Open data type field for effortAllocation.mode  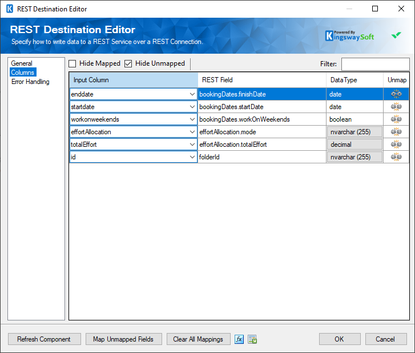tap(354, 132)
